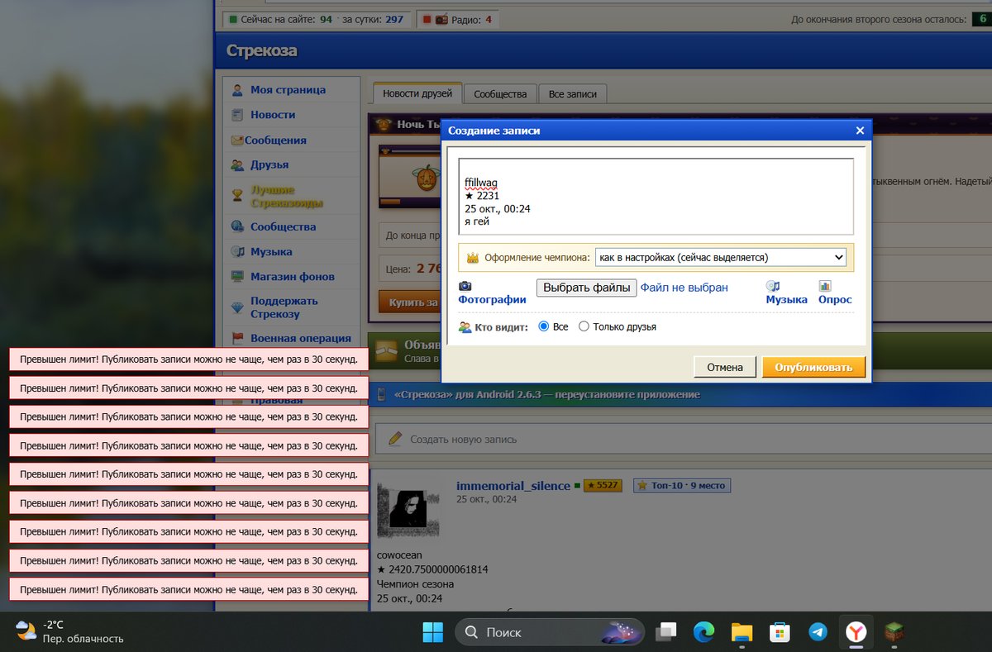Viewport: 992px width, 652px height.
Task: Click the newspaper icon beside Новости
Action: [x=237, y=115]
